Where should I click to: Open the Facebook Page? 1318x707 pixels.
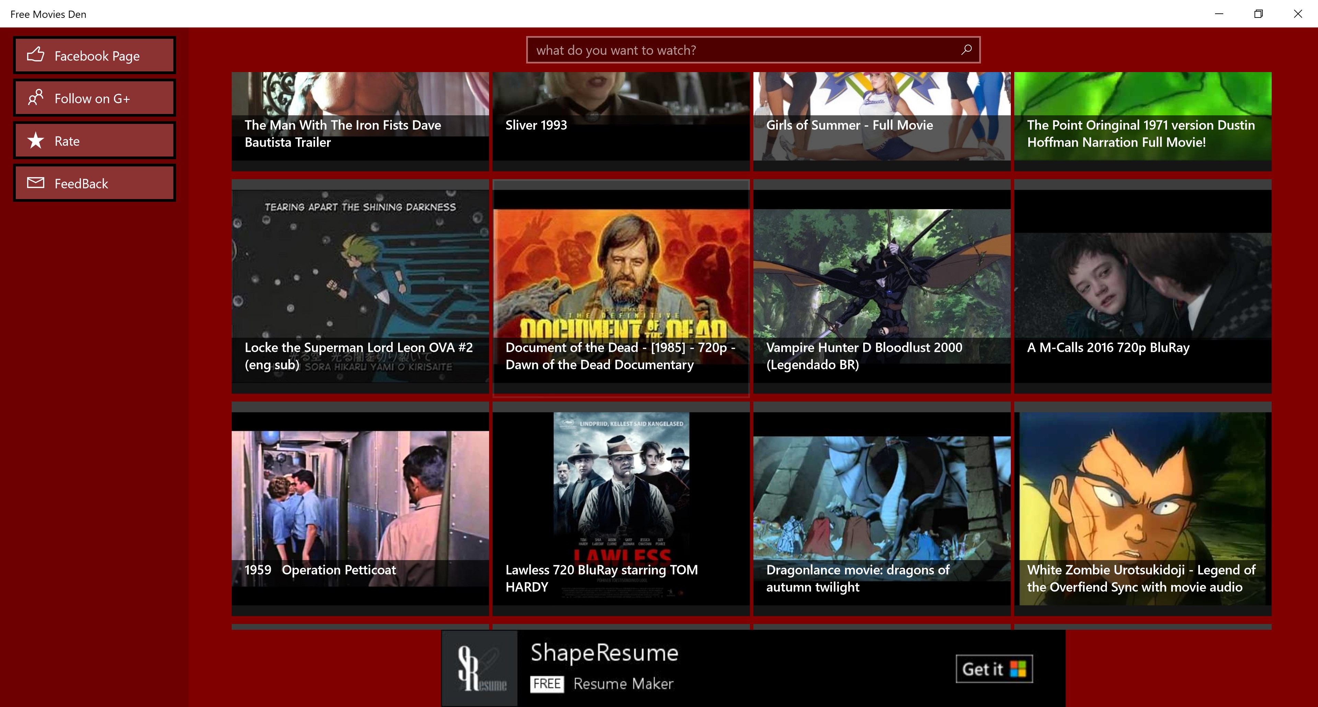pyautogui.click(x=94, y=55)
